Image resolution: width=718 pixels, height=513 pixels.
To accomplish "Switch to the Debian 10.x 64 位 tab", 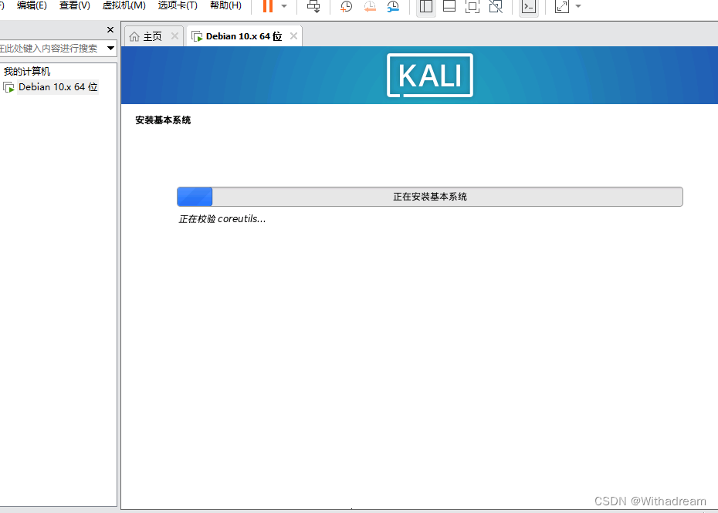I will [x=244, y=36].
